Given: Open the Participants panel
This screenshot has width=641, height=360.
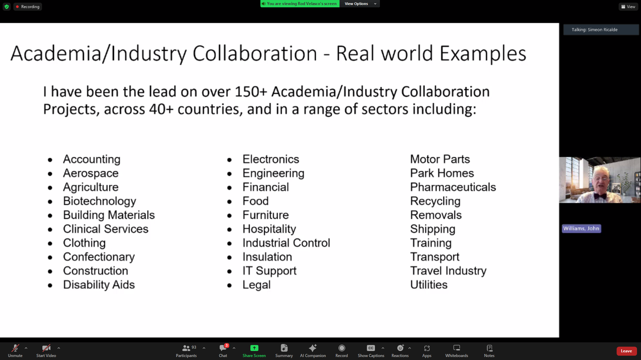Looking at the screenshot, I should (x=186, y=351).
